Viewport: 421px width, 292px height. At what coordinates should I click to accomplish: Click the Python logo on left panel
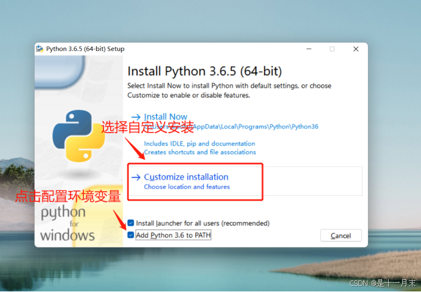[x=78, y=136]
